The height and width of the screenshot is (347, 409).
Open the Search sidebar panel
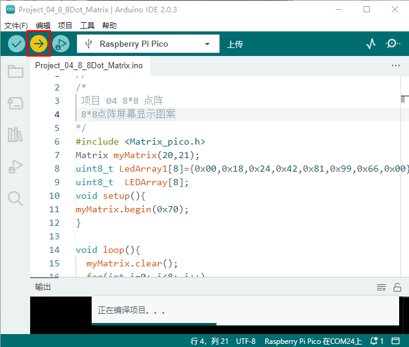pyautogui.click(x=15, y=199)
